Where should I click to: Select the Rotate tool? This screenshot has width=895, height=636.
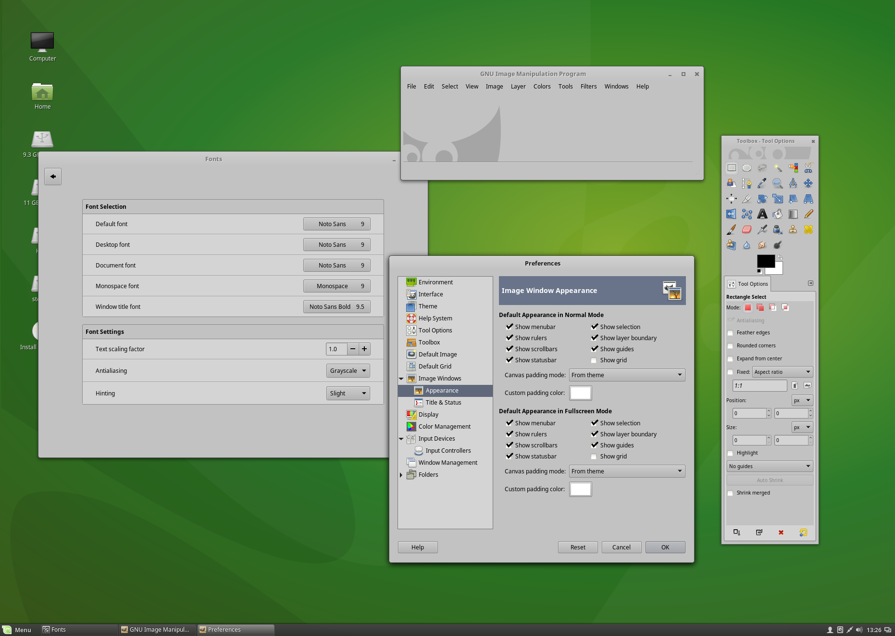762,199
